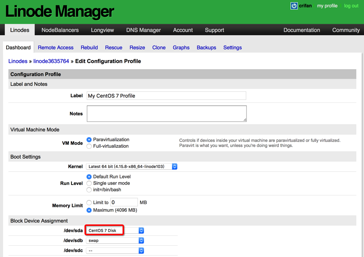This screenshot has width=364, height=257.
Task: Select Maximum (4096 MB) memory option
Action: 89,210
